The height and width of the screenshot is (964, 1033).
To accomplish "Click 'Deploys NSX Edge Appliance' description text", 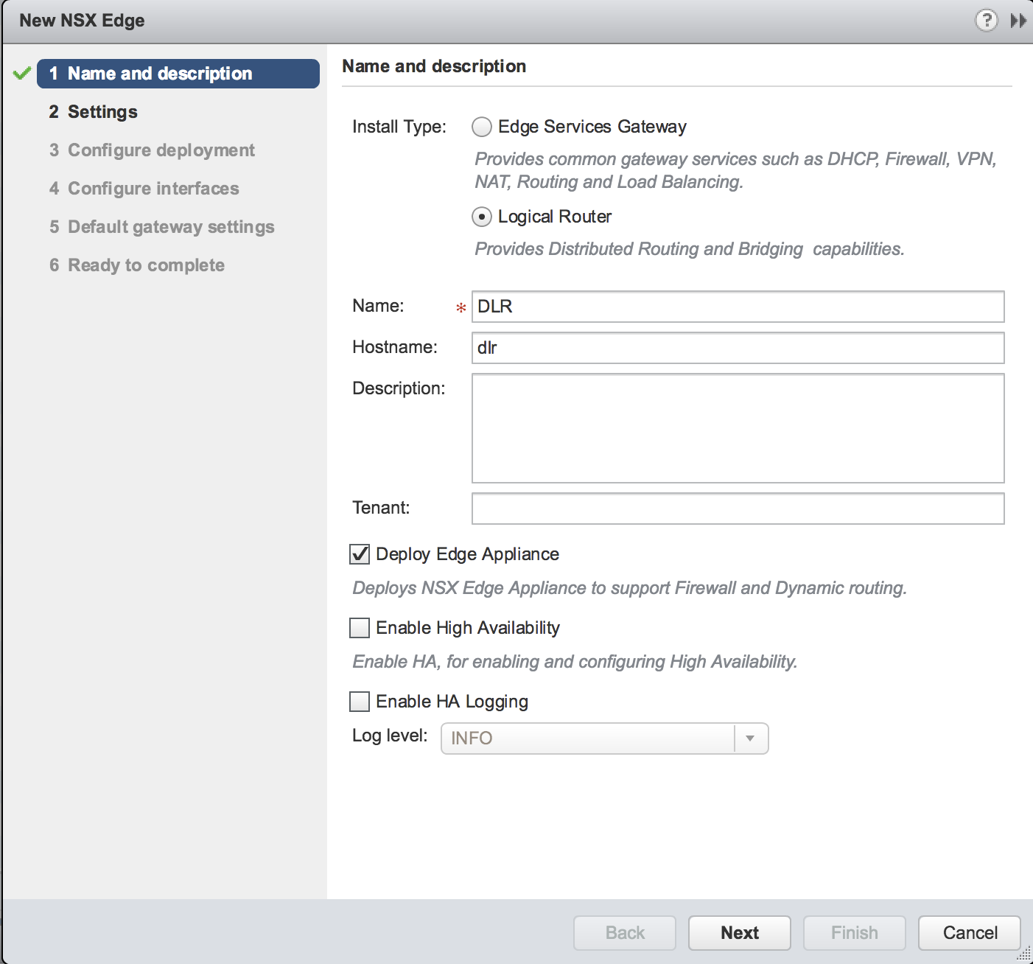I will [630, 588].
